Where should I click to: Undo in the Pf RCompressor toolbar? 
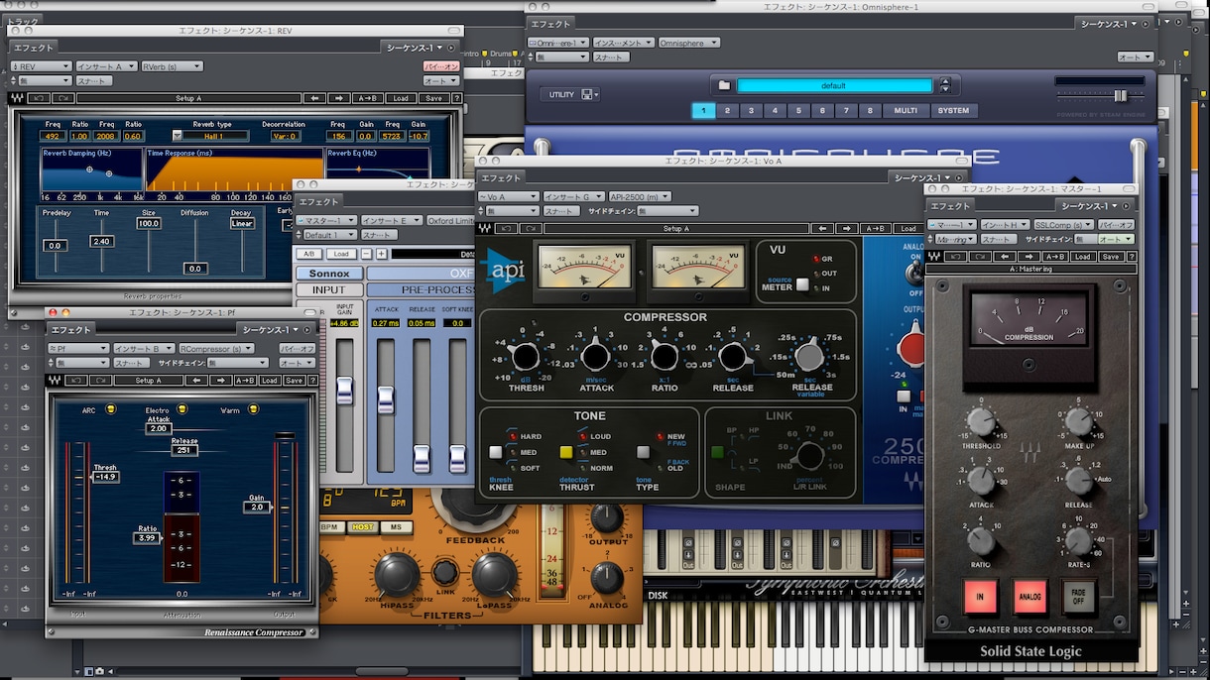pos(75,380)
